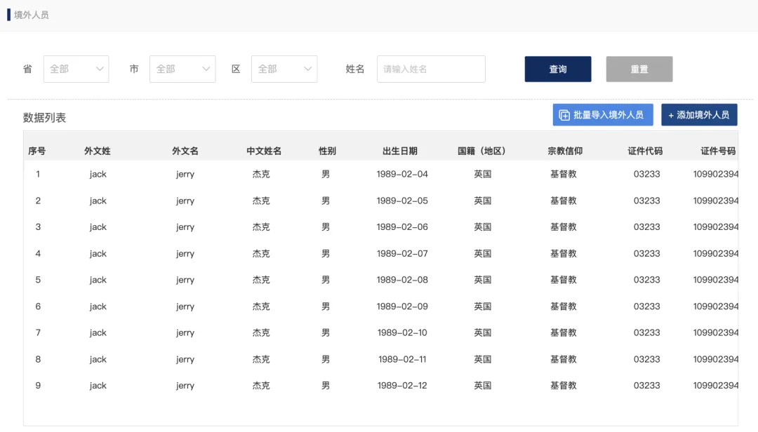Click jerry in the 1989-02-06 row
Viewport: 758px width, 432px height.
tap(185, 227)
